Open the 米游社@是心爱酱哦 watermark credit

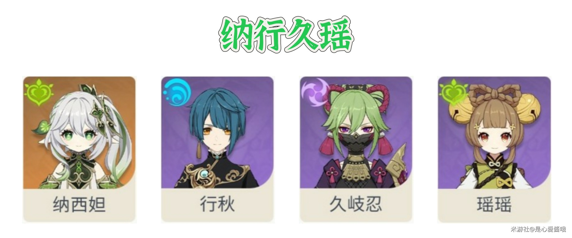click(x=538, y=229)
